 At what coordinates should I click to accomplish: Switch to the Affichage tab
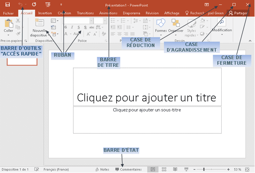(172, 13)
